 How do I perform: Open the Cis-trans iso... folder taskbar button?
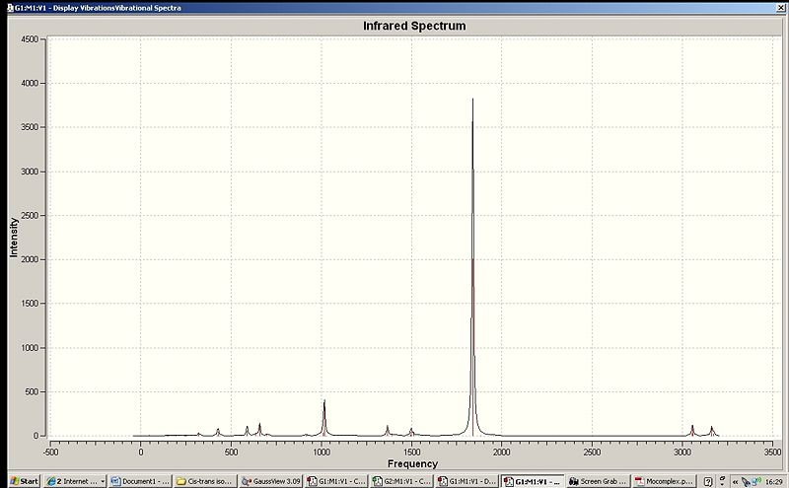204,481
